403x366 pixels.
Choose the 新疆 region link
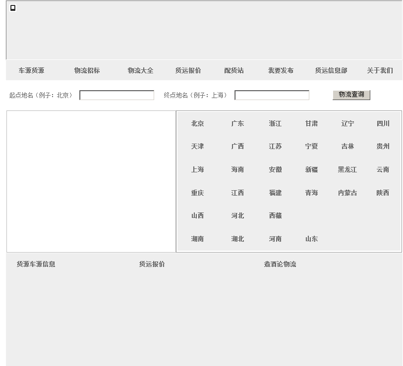point(311,169)
